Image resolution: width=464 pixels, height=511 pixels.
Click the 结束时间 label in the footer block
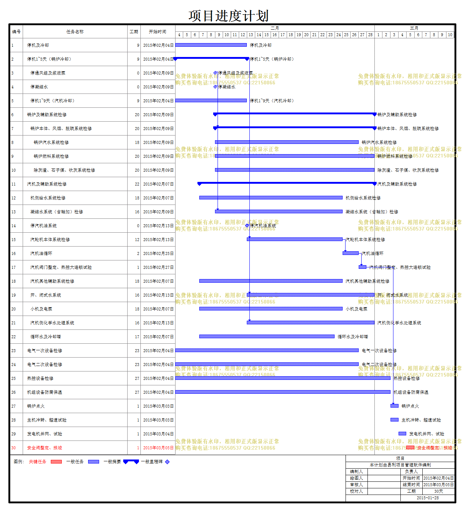(x=411, y=485)
